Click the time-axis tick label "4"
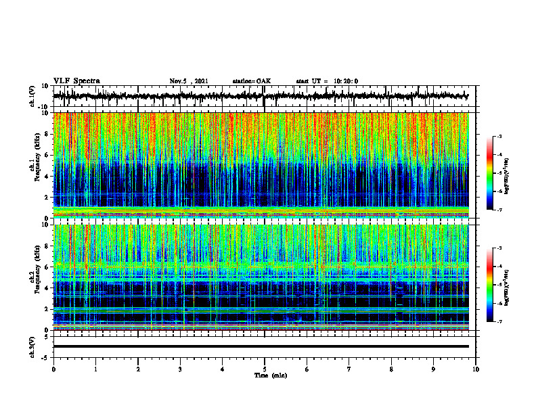Screen dimensions: 536x414 point(223,369)
